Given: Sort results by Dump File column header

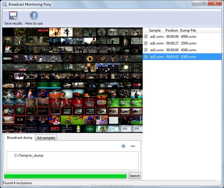Looking at the screenshot, I should tap(188, 30).
